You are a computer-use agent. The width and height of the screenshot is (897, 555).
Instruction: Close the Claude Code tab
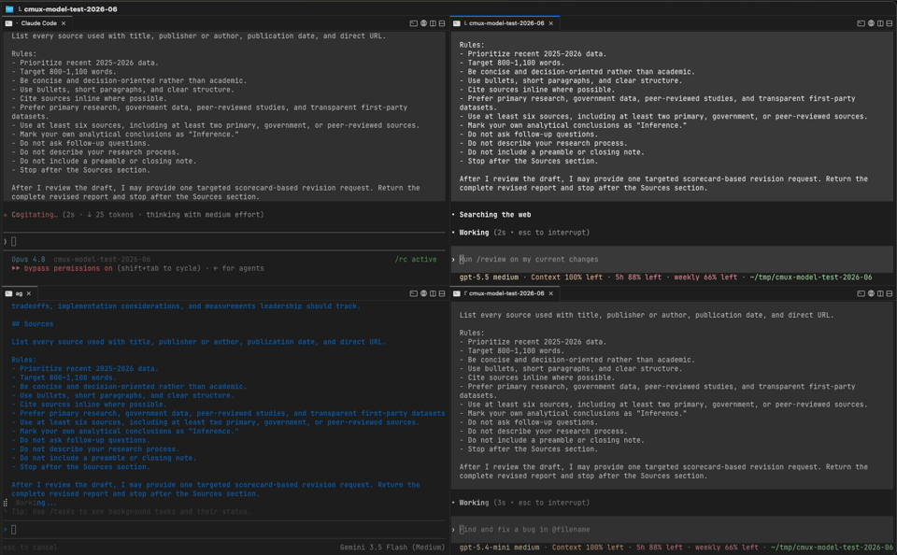64,23
